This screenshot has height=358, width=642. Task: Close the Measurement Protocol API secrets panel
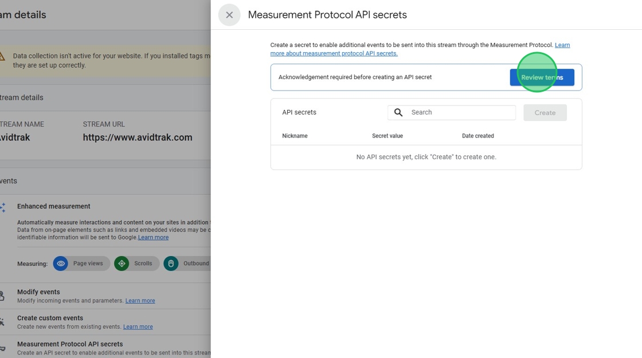pos(229,15)
